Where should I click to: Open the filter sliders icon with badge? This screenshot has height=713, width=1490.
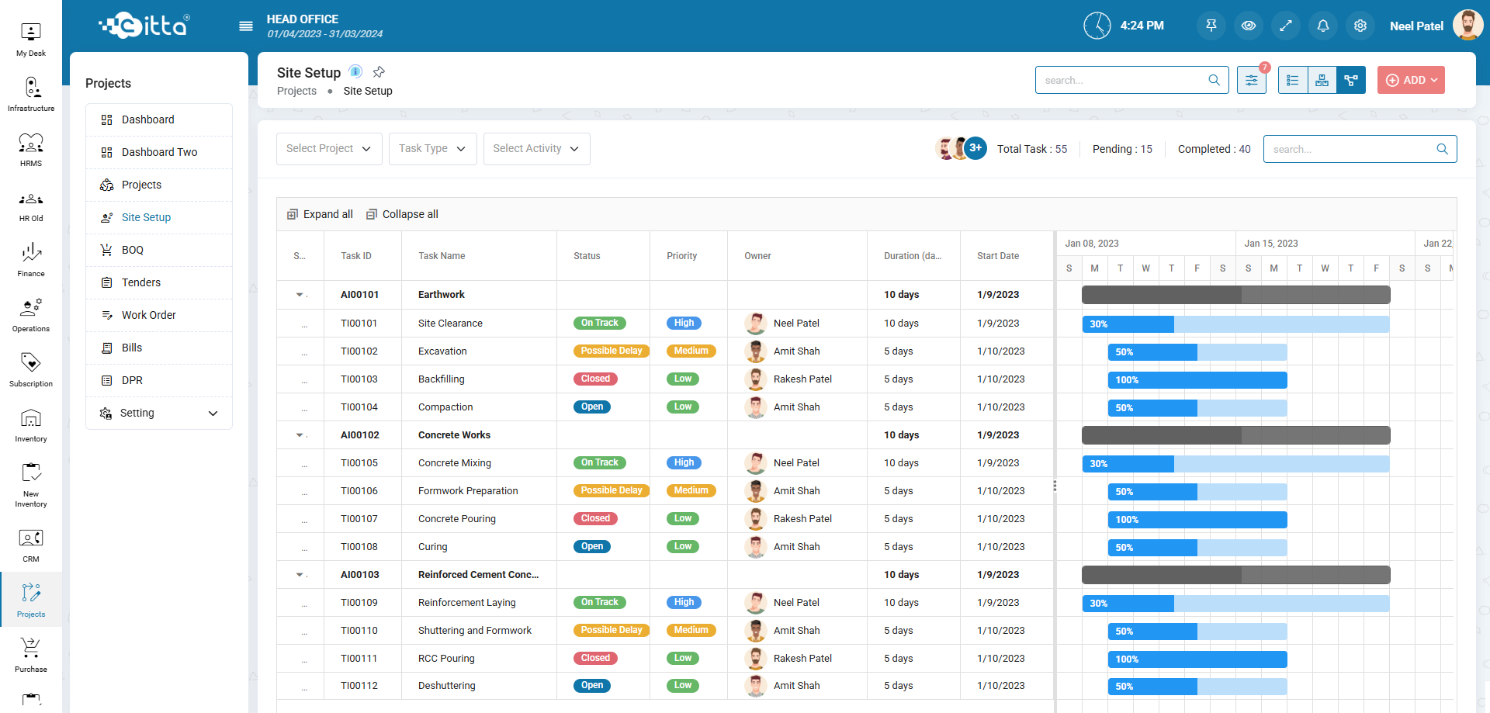point(1252,80)
